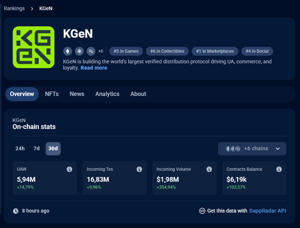Click the Incoming Txs value 16,83M

98,179
